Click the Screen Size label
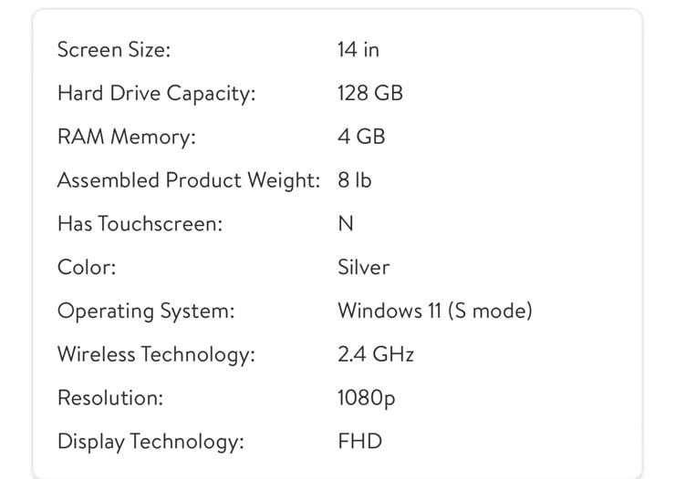 click(114, 50)
